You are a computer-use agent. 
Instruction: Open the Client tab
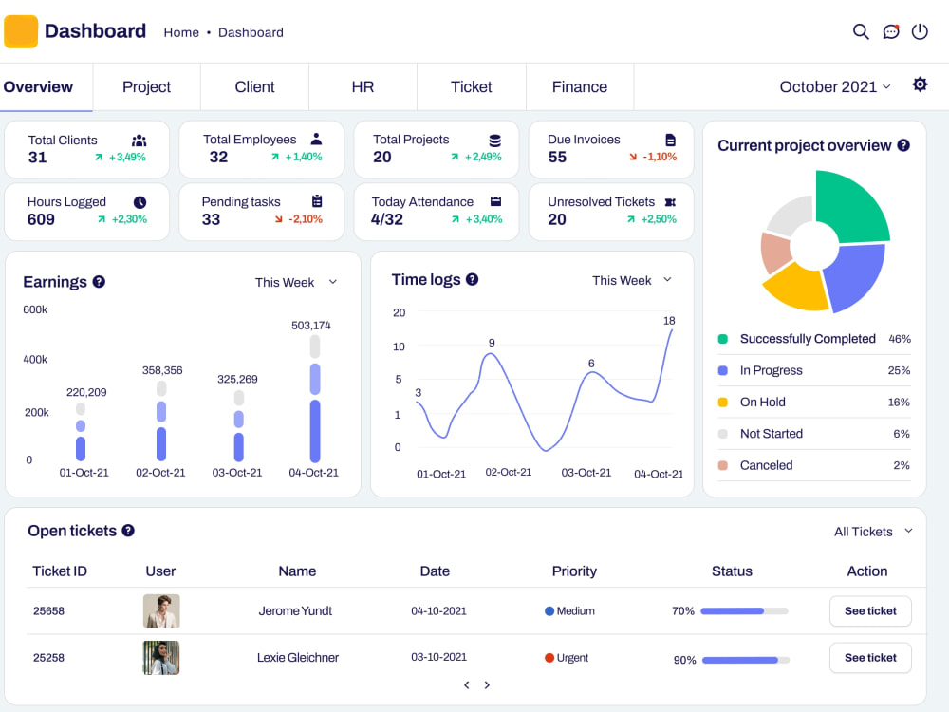254,86
